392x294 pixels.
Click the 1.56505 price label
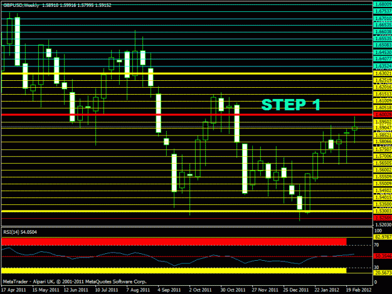pos(383,163)
